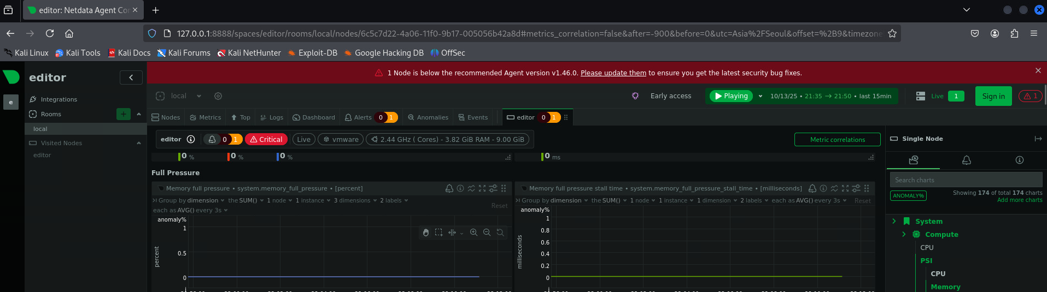This screenshot has height=292, width=1047.
Task: Open the local room dropdown
Action: tap(199, 96)
